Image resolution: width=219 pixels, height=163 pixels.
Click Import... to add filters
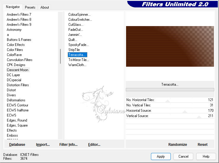[x=43, y=145]
